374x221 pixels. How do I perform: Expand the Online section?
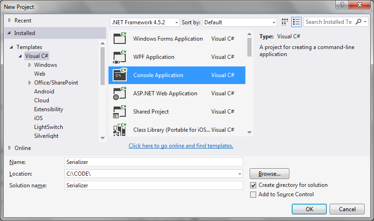(9, 148)
